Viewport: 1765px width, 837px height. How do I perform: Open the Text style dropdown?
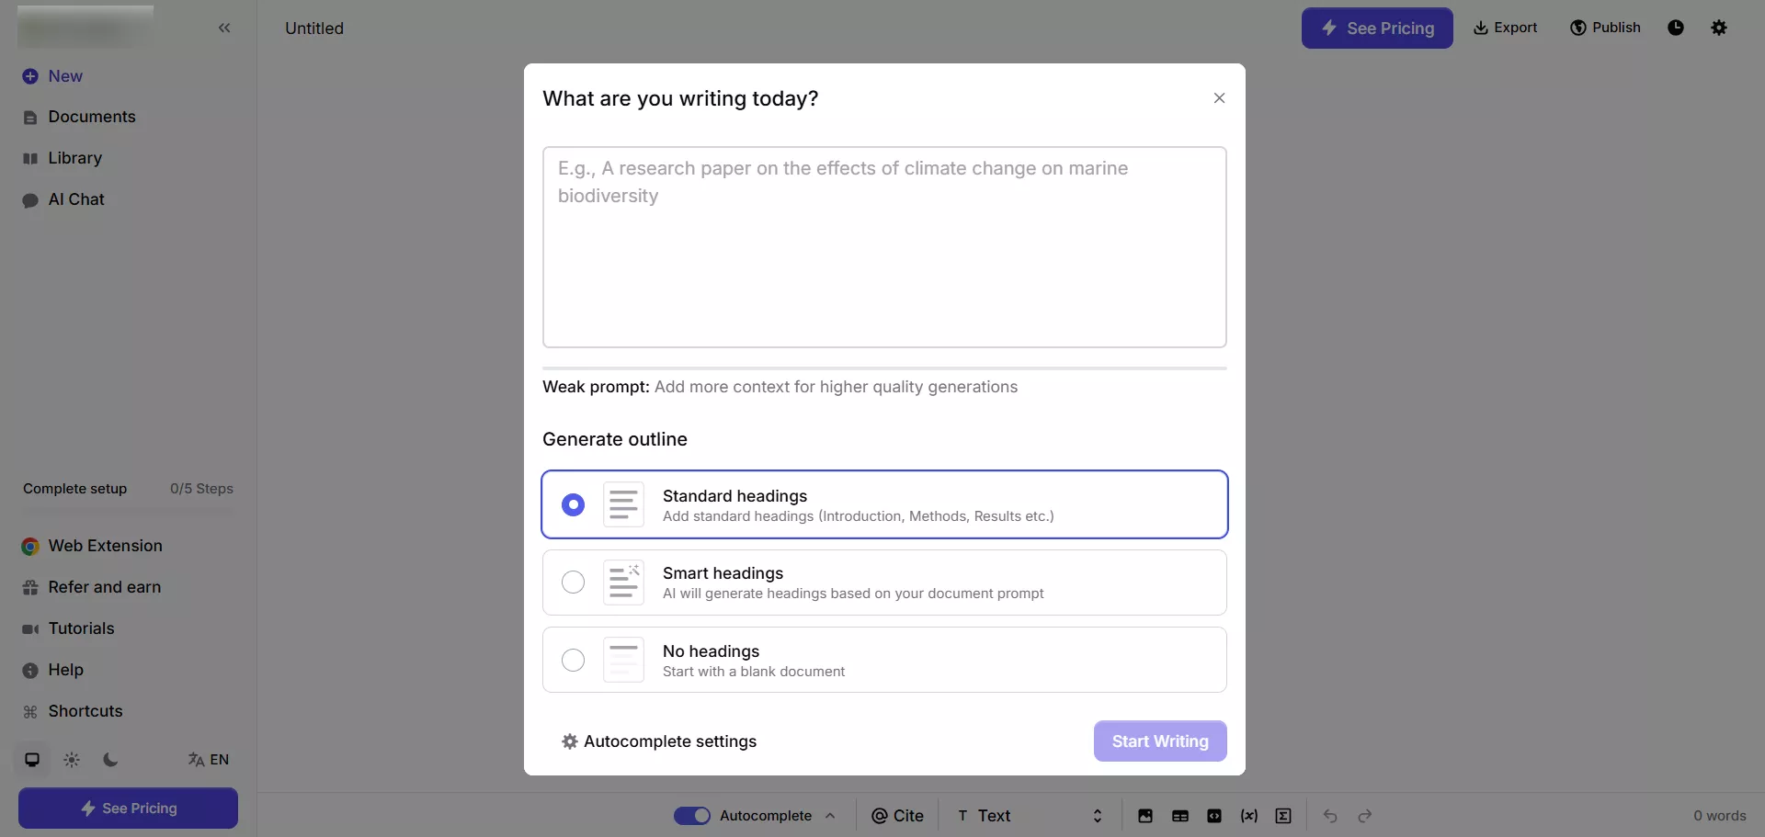click(x=1030, y=816)
